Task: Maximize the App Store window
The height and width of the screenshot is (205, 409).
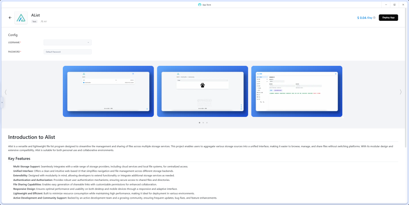Action: click(395, 5)
